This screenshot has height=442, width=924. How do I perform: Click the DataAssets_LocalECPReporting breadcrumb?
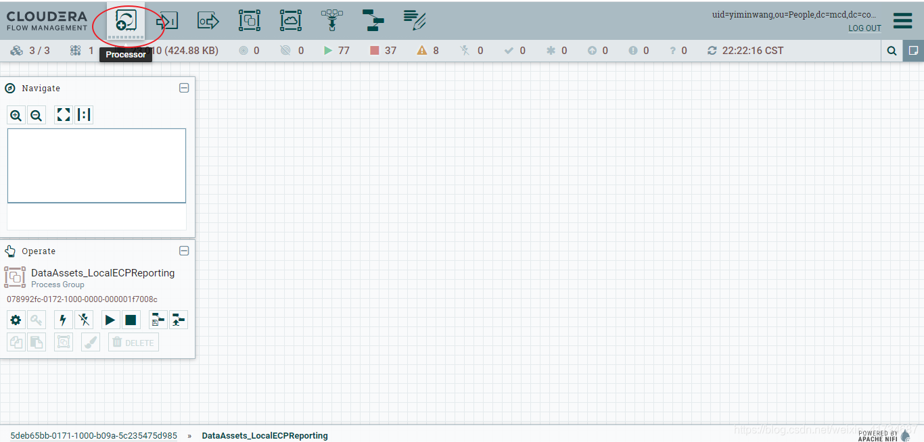pyautogui.click(x=264, y=436)
